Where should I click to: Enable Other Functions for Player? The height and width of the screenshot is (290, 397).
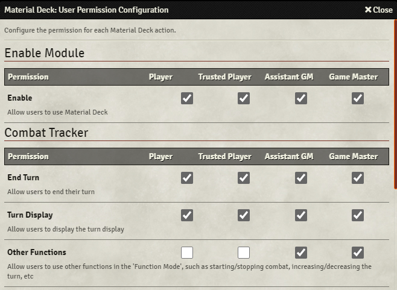pyautogui.click(x=187, y=253)
